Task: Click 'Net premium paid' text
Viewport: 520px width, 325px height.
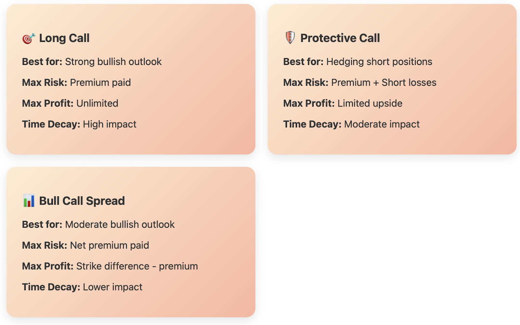Action: pos(110,245)
